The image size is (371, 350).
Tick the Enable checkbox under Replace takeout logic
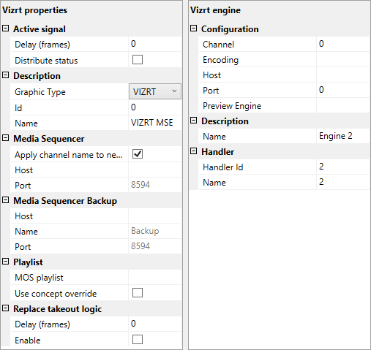(138, 340)
